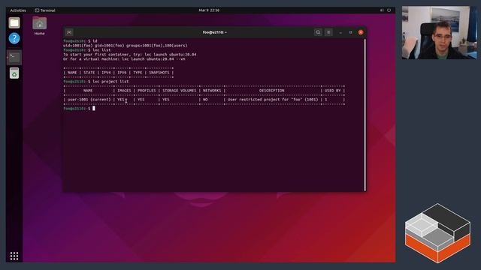The width and height of the screenshot is (481, 270).
Task: Click the 'user-1001 (current)' table cell
Action: (89, 100)
